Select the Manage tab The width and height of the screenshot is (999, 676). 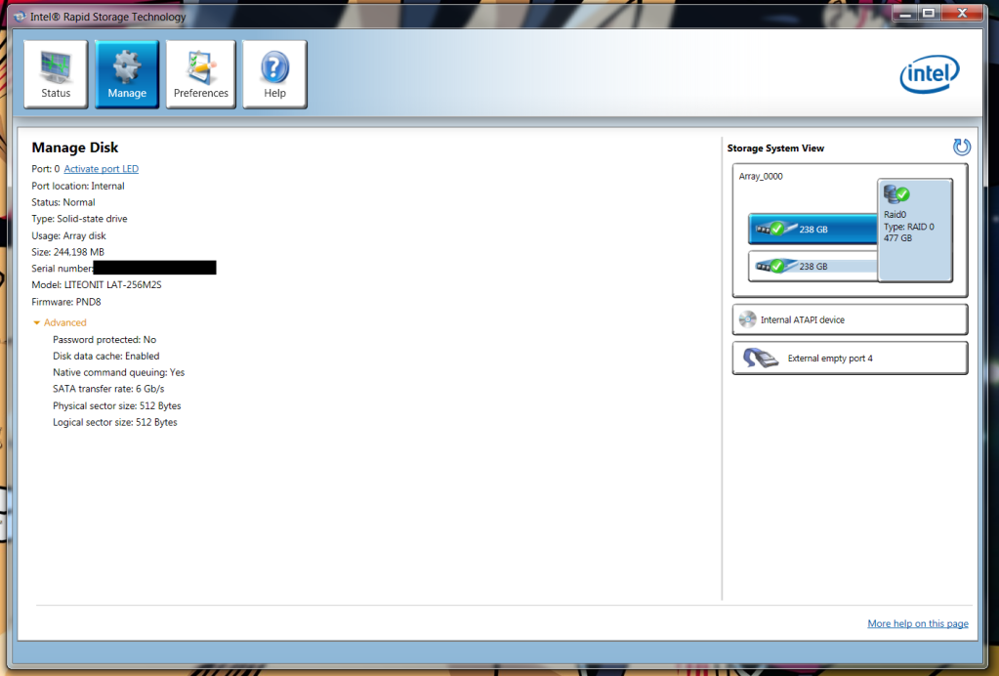click(x=127, y=74)
